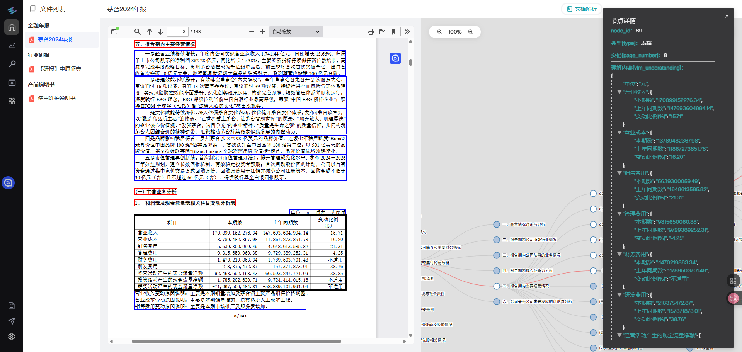Screen dimensions: 742x352
Task: Collapse the 财务费用 JSON node
Action: [x=619, y=254]
